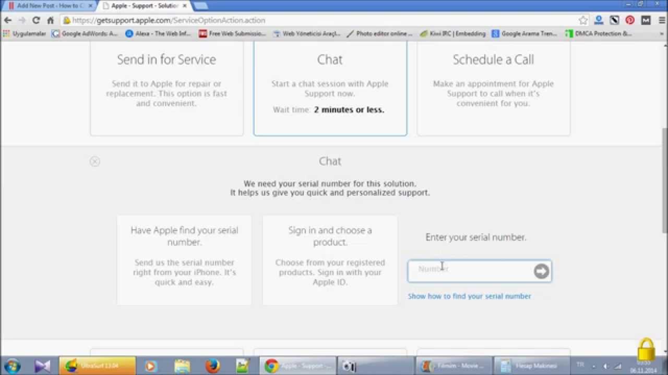Open the Kiwi IRC | Embedding bookmark
The height and width of the screenshot is (375, 668).
[453, 34]
